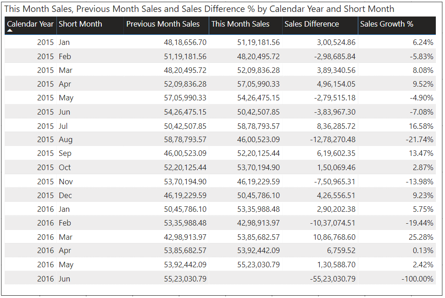Select the Sales Difference column header
Viewport: 445px width, 298px height.
point(311,24)
